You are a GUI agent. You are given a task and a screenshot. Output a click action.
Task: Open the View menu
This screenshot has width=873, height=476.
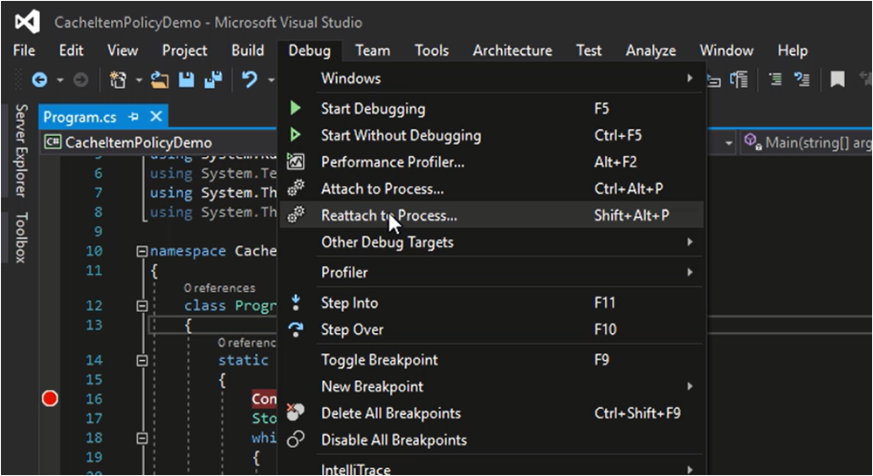[122, 51]
